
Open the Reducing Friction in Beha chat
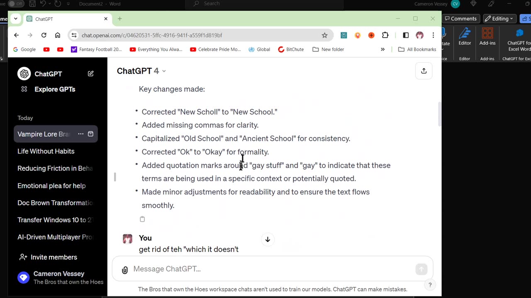56,168
